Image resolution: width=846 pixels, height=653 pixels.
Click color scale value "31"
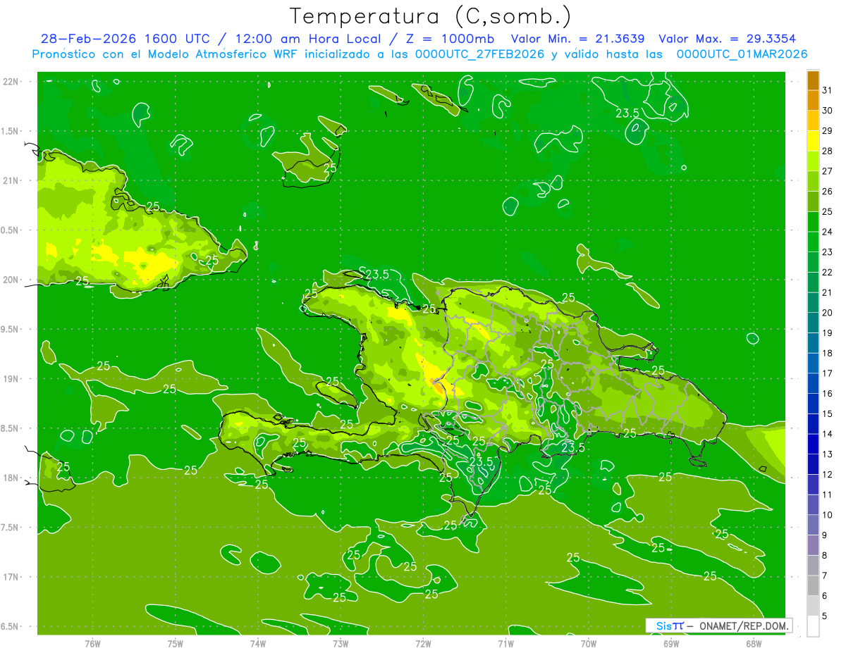(x=828, y=90)
